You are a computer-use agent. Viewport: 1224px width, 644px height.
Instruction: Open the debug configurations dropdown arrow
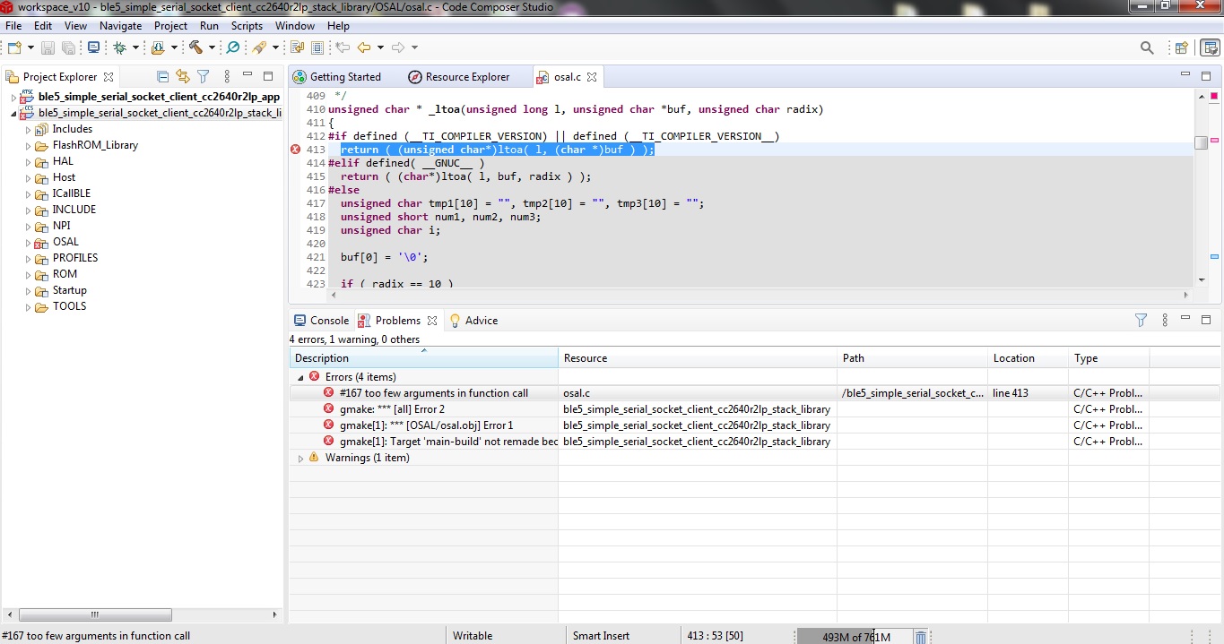[135, 47]
